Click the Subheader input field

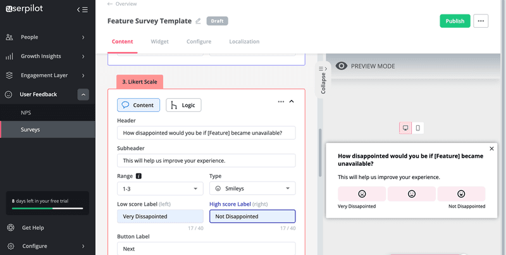pos(206,161)
